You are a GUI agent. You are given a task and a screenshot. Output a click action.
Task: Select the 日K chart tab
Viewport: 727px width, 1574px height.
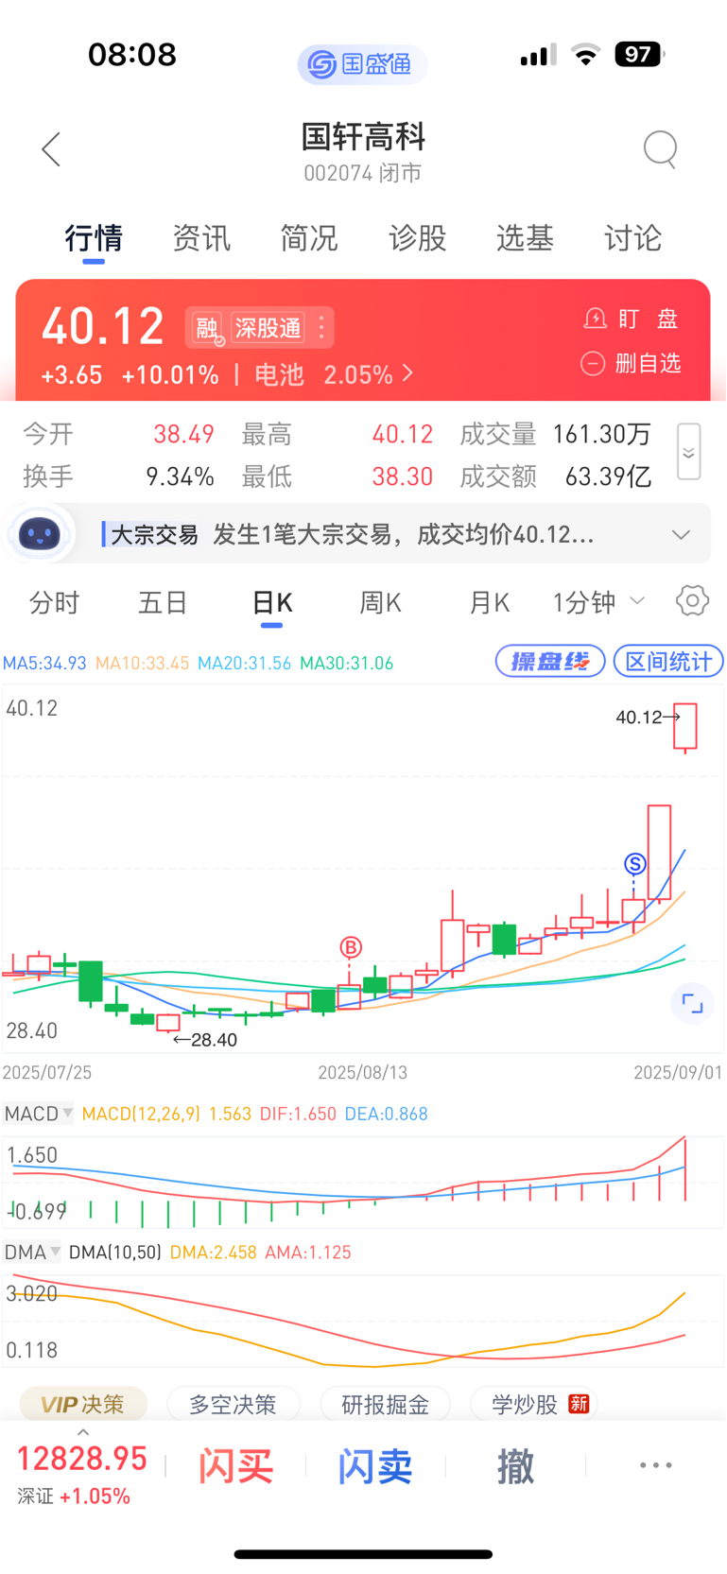click(x=272, y=602)
